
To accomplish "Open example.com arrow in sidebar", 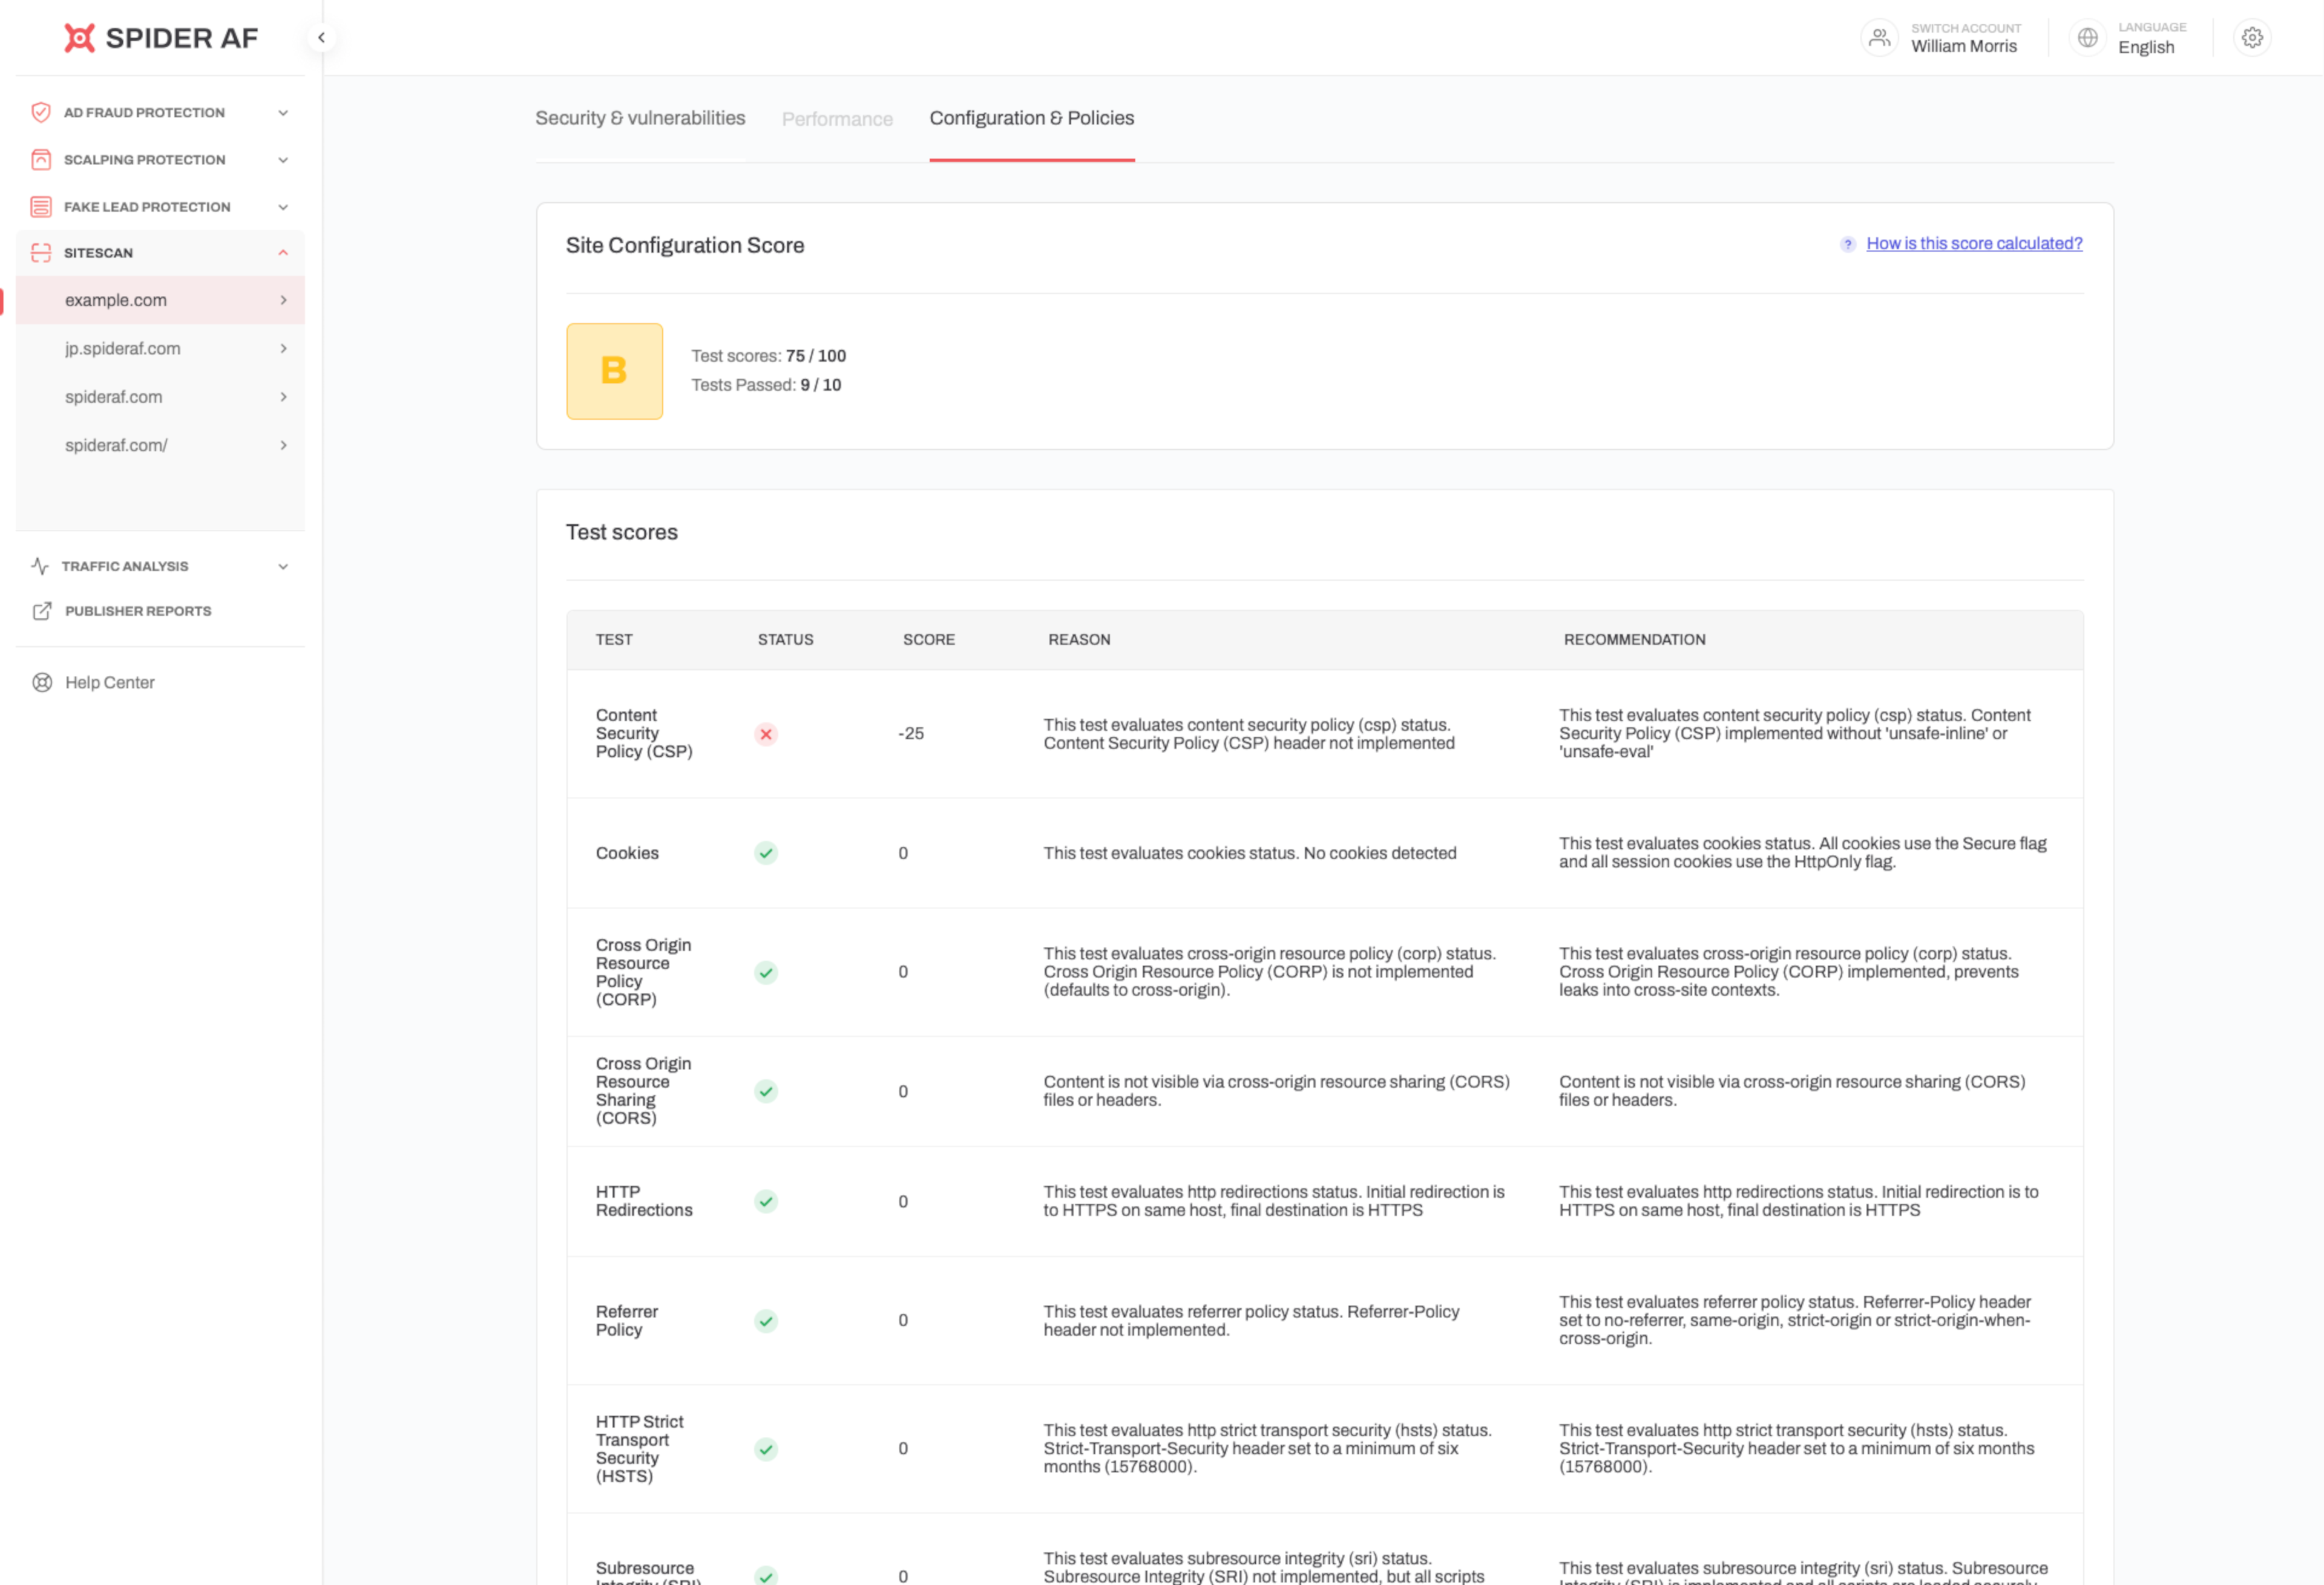I will click(x=284, y=300).
